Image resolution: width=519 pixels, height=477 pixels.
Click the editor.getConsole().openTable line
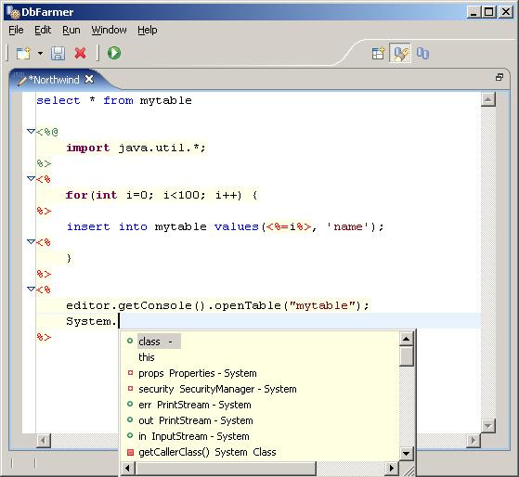tap(217, 305)
